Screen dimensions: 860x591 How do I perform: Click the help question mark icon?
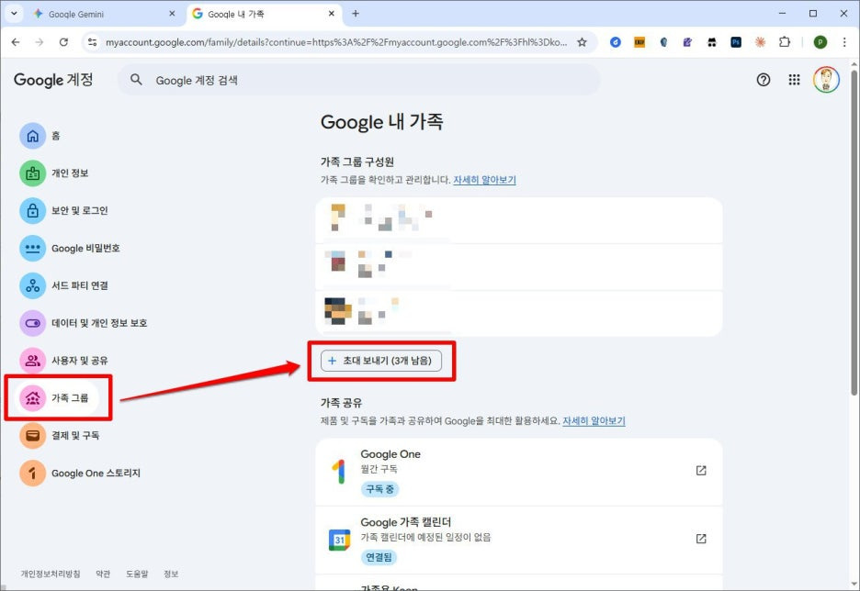coord(763,80)
